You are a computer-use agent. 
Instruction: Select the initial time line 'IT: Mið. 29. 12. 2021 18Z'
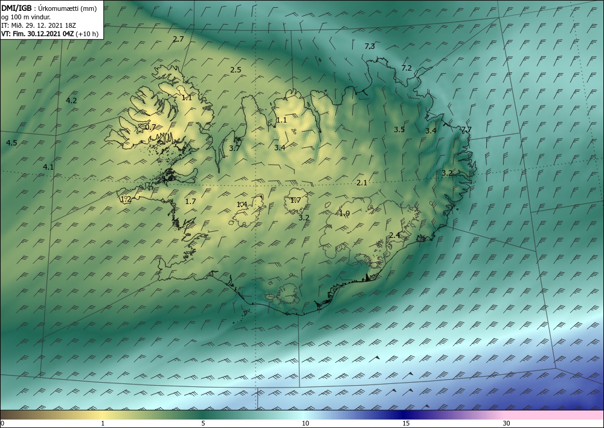[39, 25]
